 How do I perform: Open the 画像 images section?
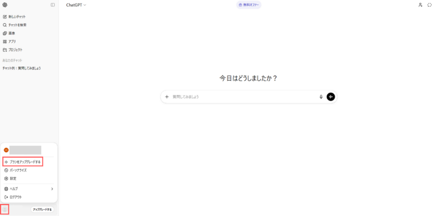click(x=12, y=33)
